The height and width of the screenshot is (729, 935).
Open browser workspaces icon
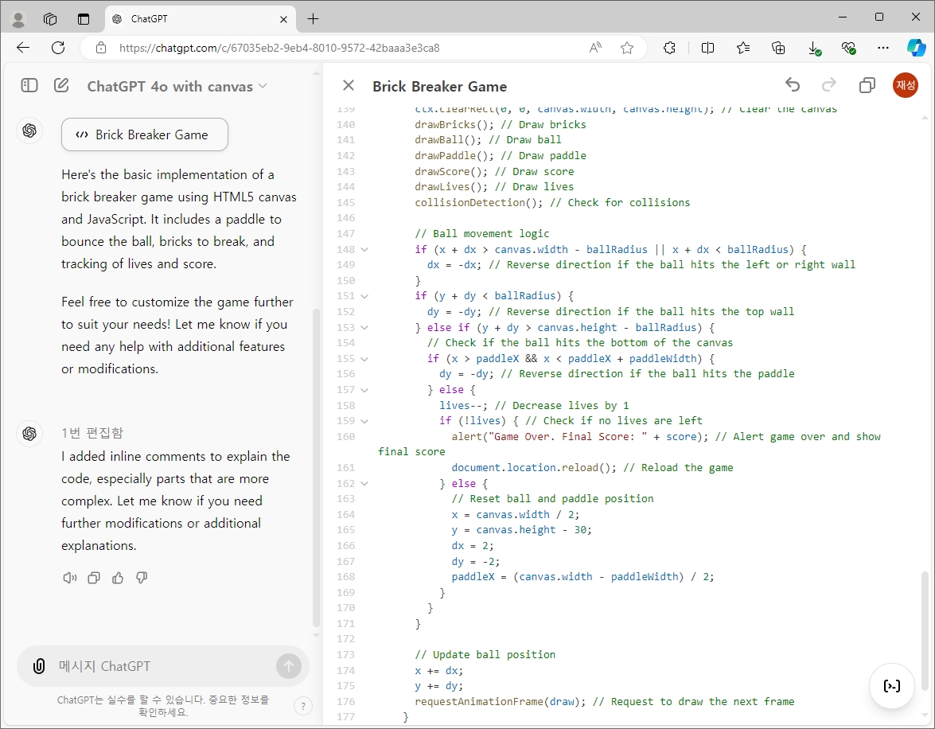pos(50,19)
